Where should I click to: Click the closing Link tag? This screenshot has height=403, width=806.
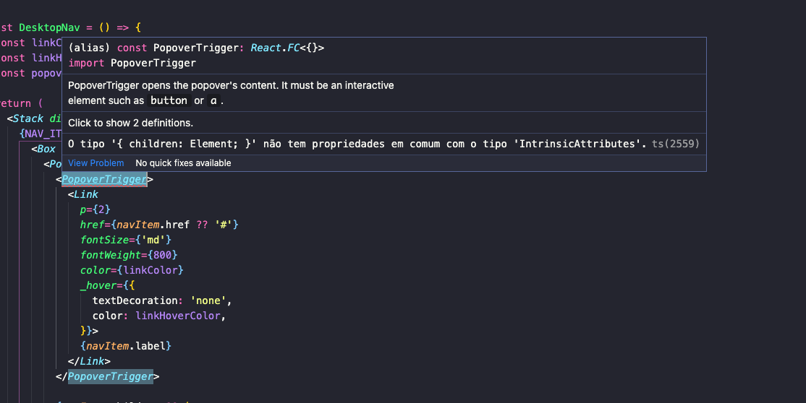pos(89,361)
